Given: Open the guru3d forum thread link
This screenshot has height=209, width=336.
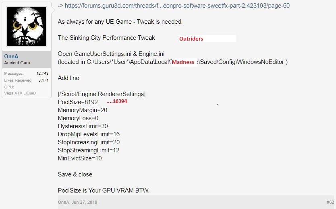Looking at the screenshot, I should (177, 6).
